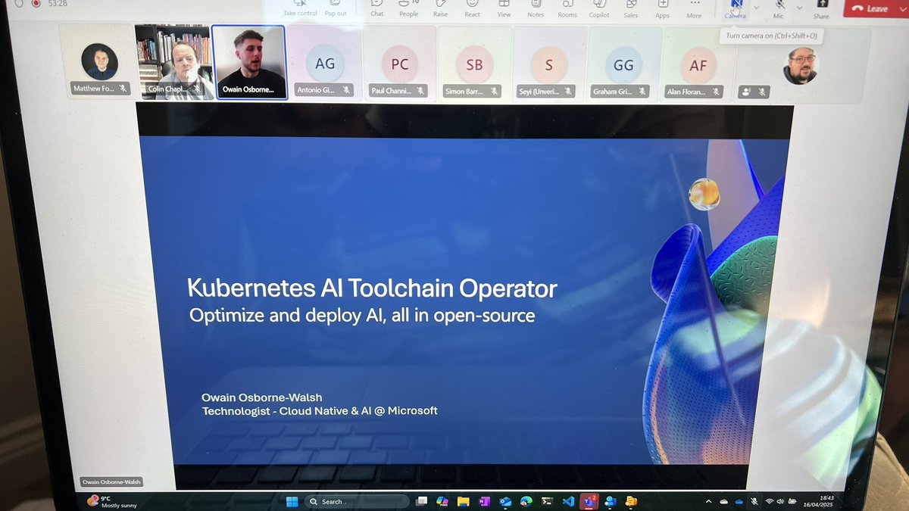Open the View layout options
The height and width of the screenshot is (511, 909).
click(x=504, y=8)
